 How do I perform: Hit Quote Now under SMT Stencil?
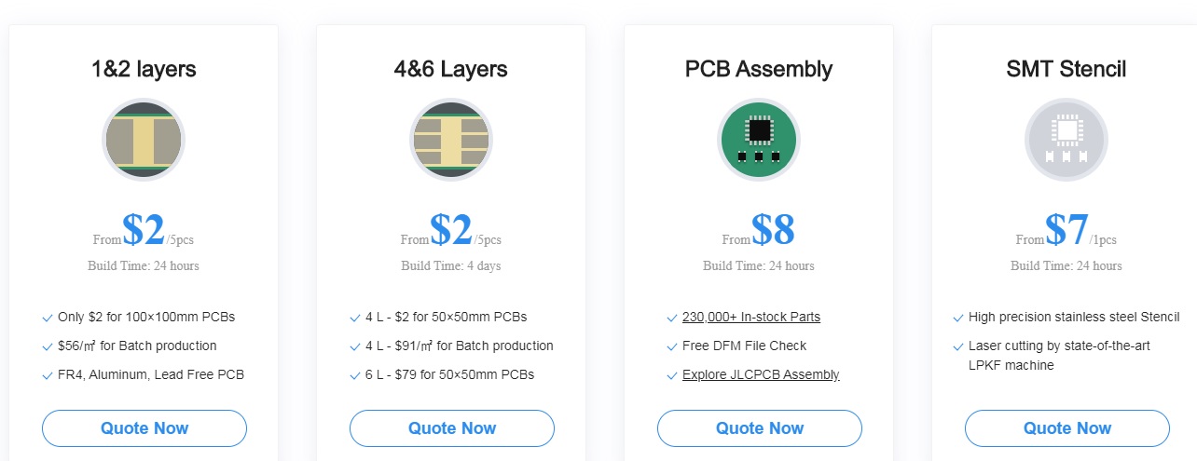1067,428
